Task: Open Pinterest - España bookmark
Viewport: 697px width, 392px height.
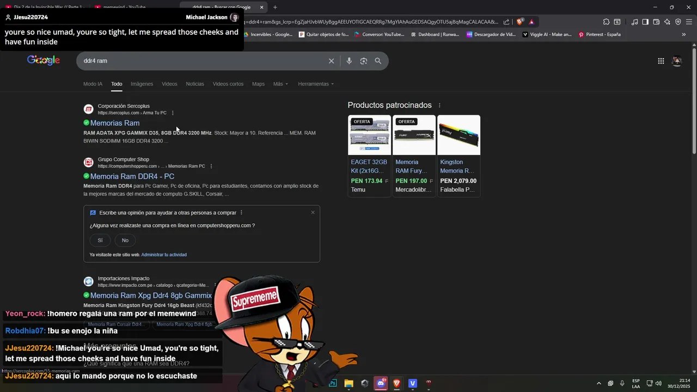Action: (x=600, y=34)
